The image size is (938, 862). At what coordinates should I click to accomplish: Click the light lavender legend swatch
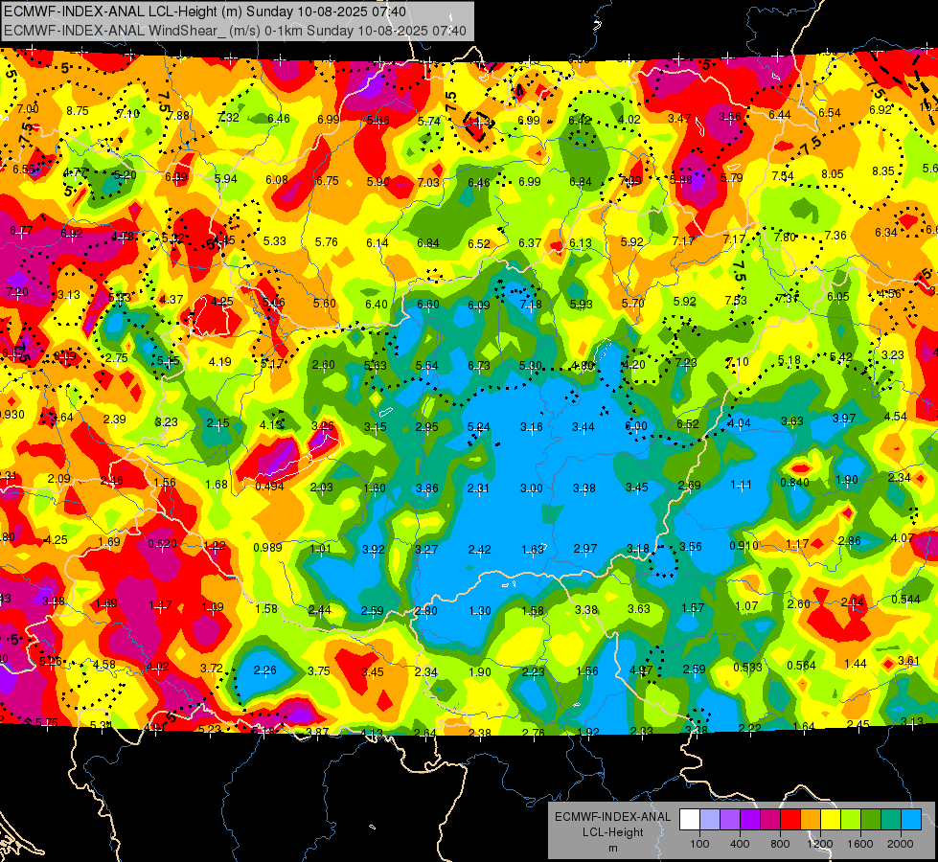pyautogui.click(x=710, y=820)
